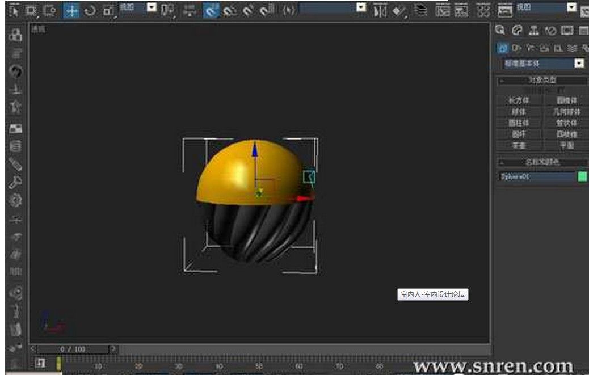Open the Curve Editor
589x375 pixels.
tap(442, 11)
